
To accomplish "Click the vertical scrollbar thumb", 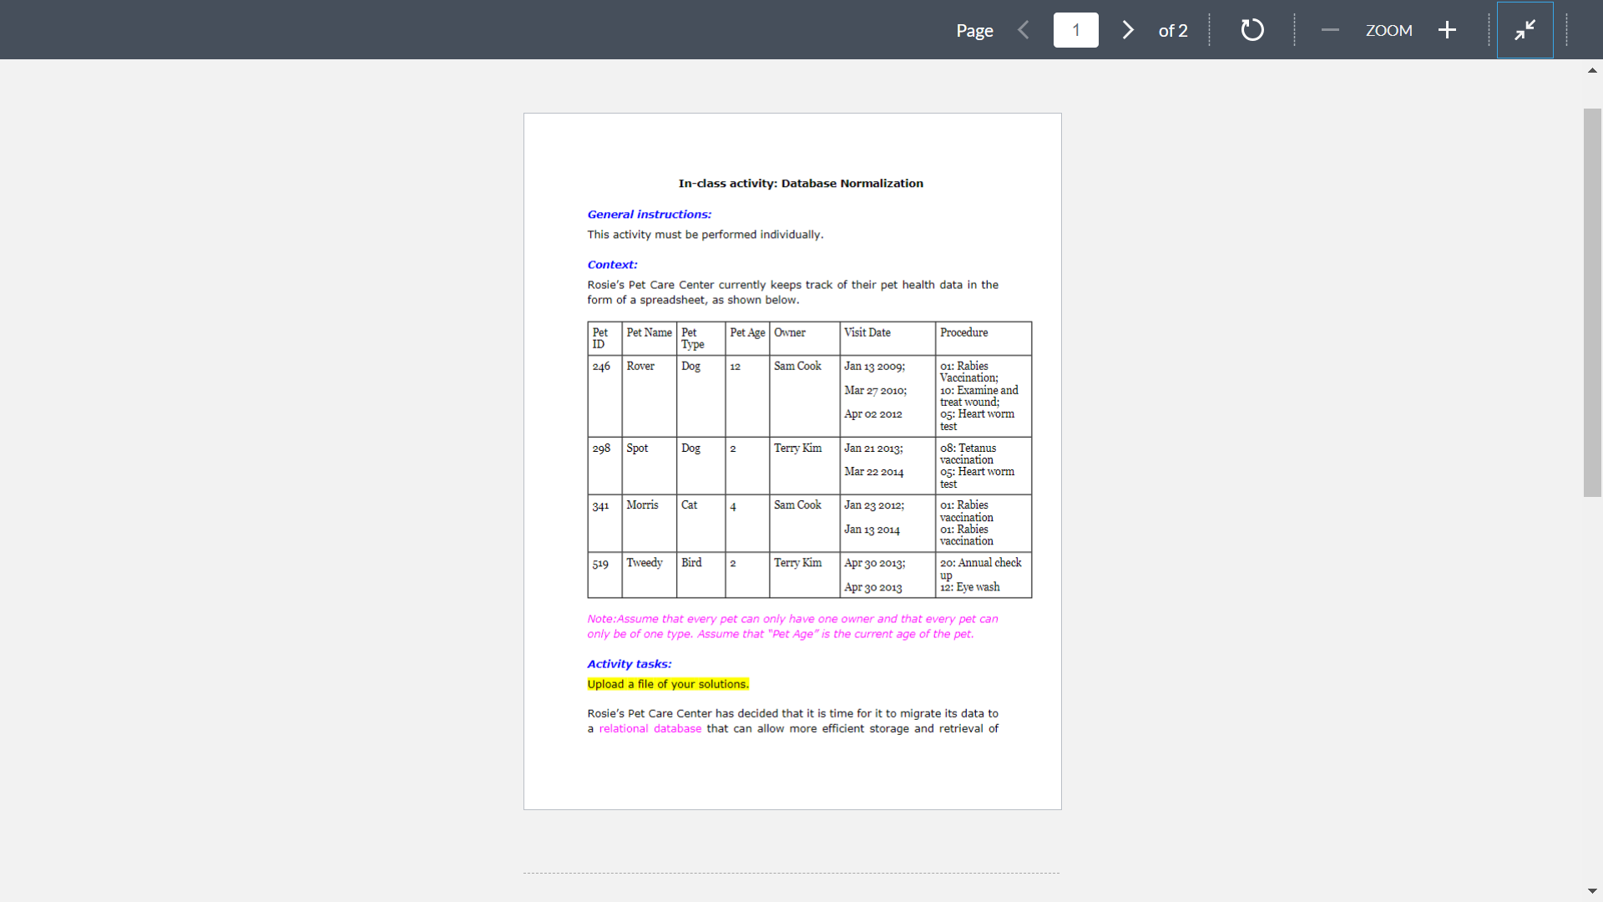I will [x=1592, y=301].
